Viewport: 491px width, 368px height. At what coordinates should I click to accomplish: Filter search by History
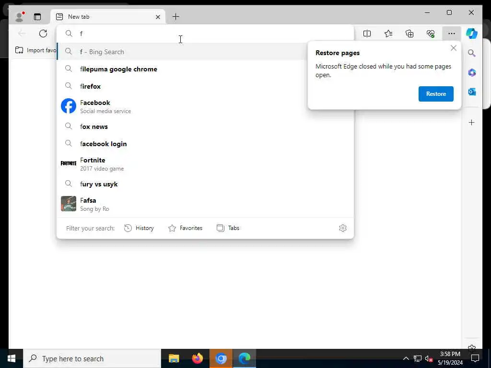pos(139,228)
